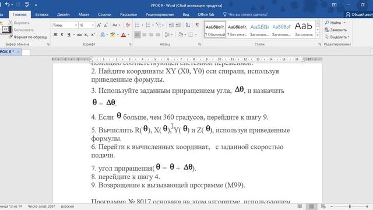Sort text with the A-Z icon
Viewport: 373px width, 210px height.
[188, 25]
